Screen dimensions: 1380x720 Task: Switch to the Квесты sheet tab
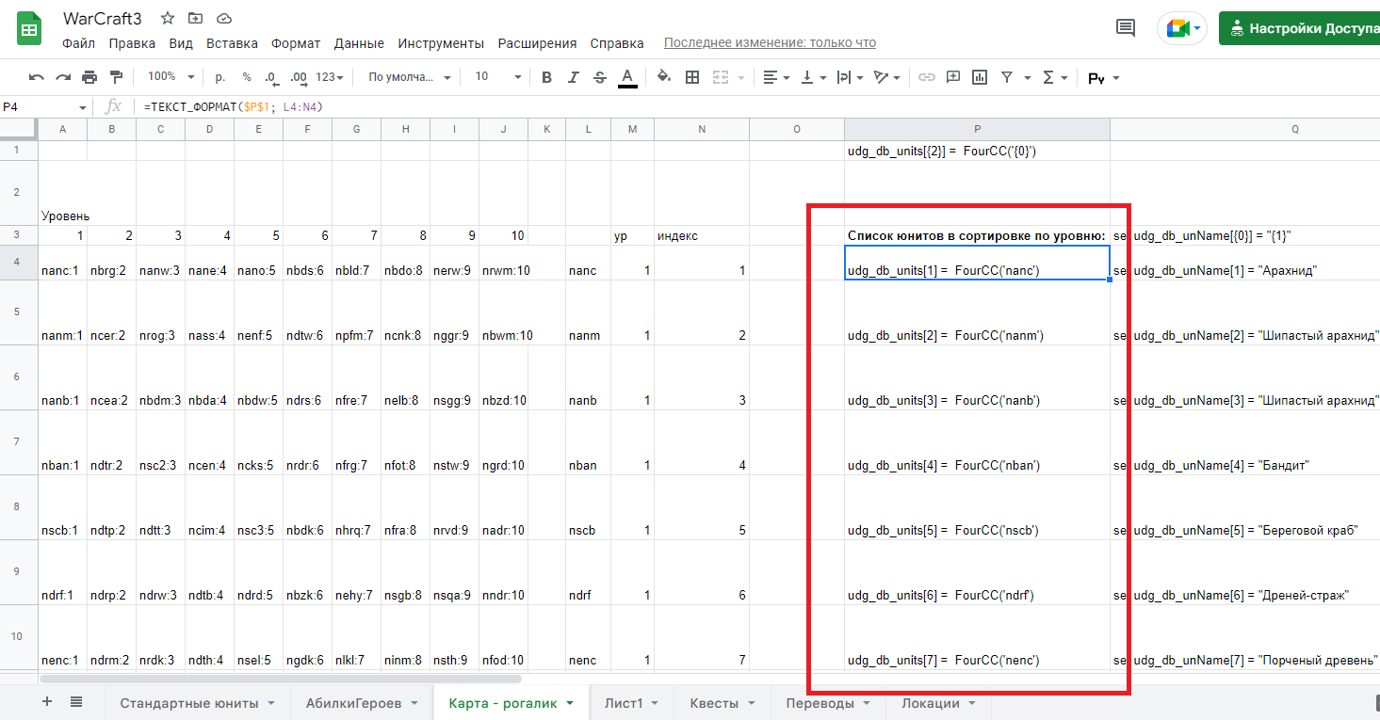721,703
